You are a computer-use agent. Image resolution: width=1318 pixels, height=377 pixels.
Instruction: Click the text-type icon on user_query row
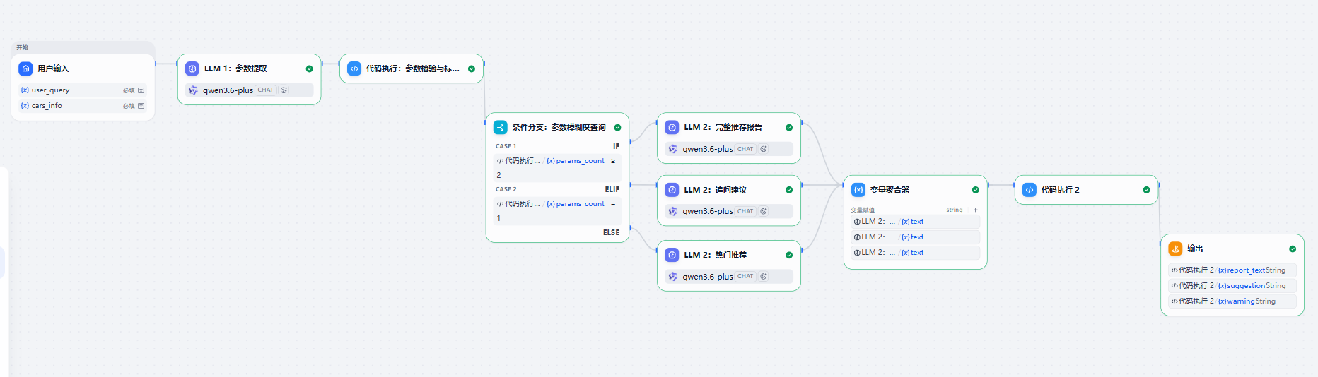(x=141, y=90)
